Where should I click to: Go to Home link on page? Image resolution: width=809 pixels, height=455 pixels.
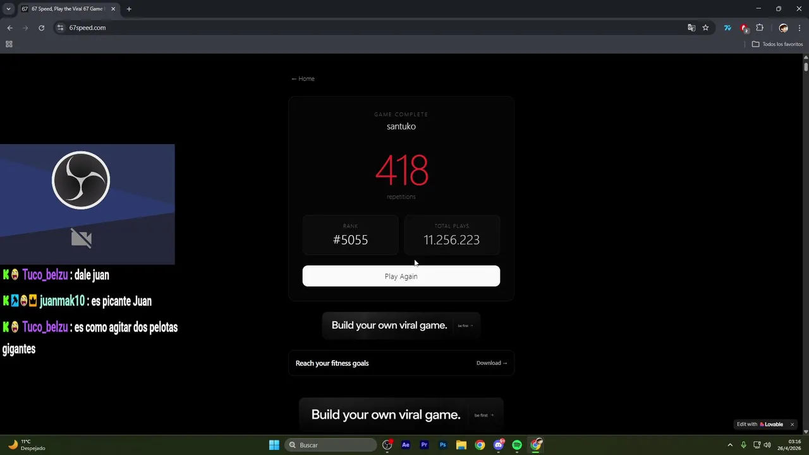pos(303,78)
